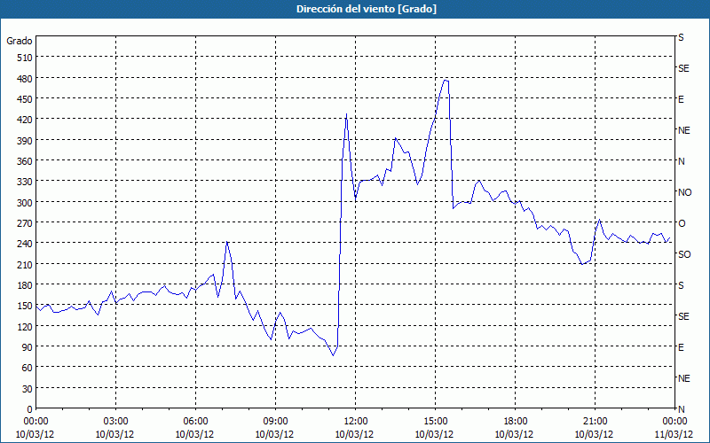
Task: Click the '0' degree label
Action: tap(30, 409)
